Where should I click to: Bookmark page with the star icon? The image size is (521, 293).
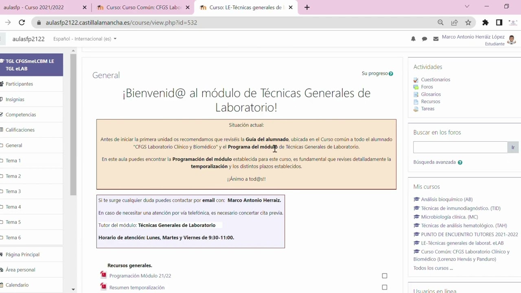tap(468, 22)
